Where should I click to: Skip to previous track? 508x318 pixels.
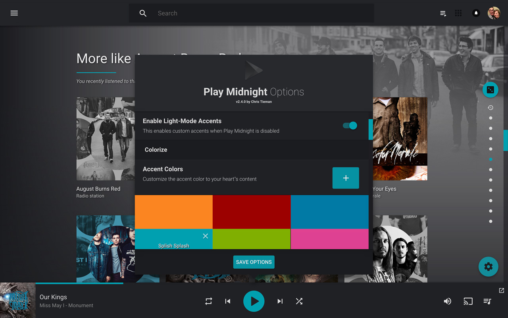pos(228,301)
